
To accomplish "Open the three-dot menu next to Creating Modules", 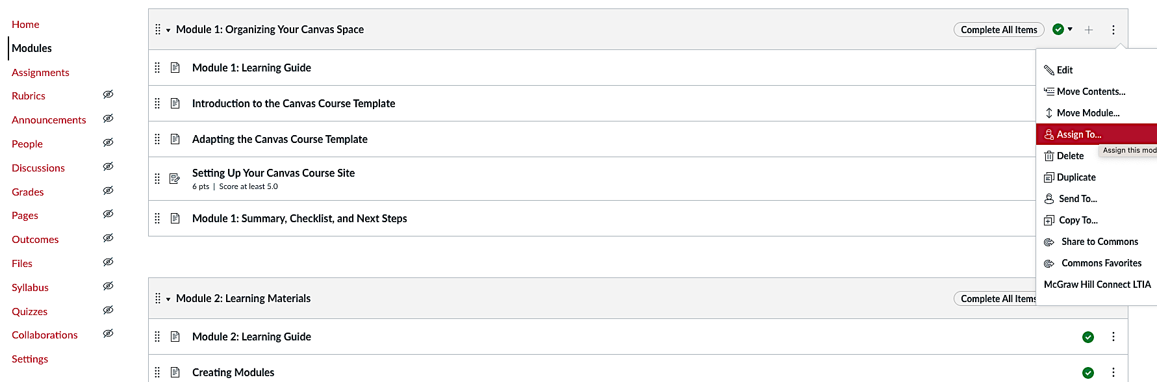I will coord(1113,372).
